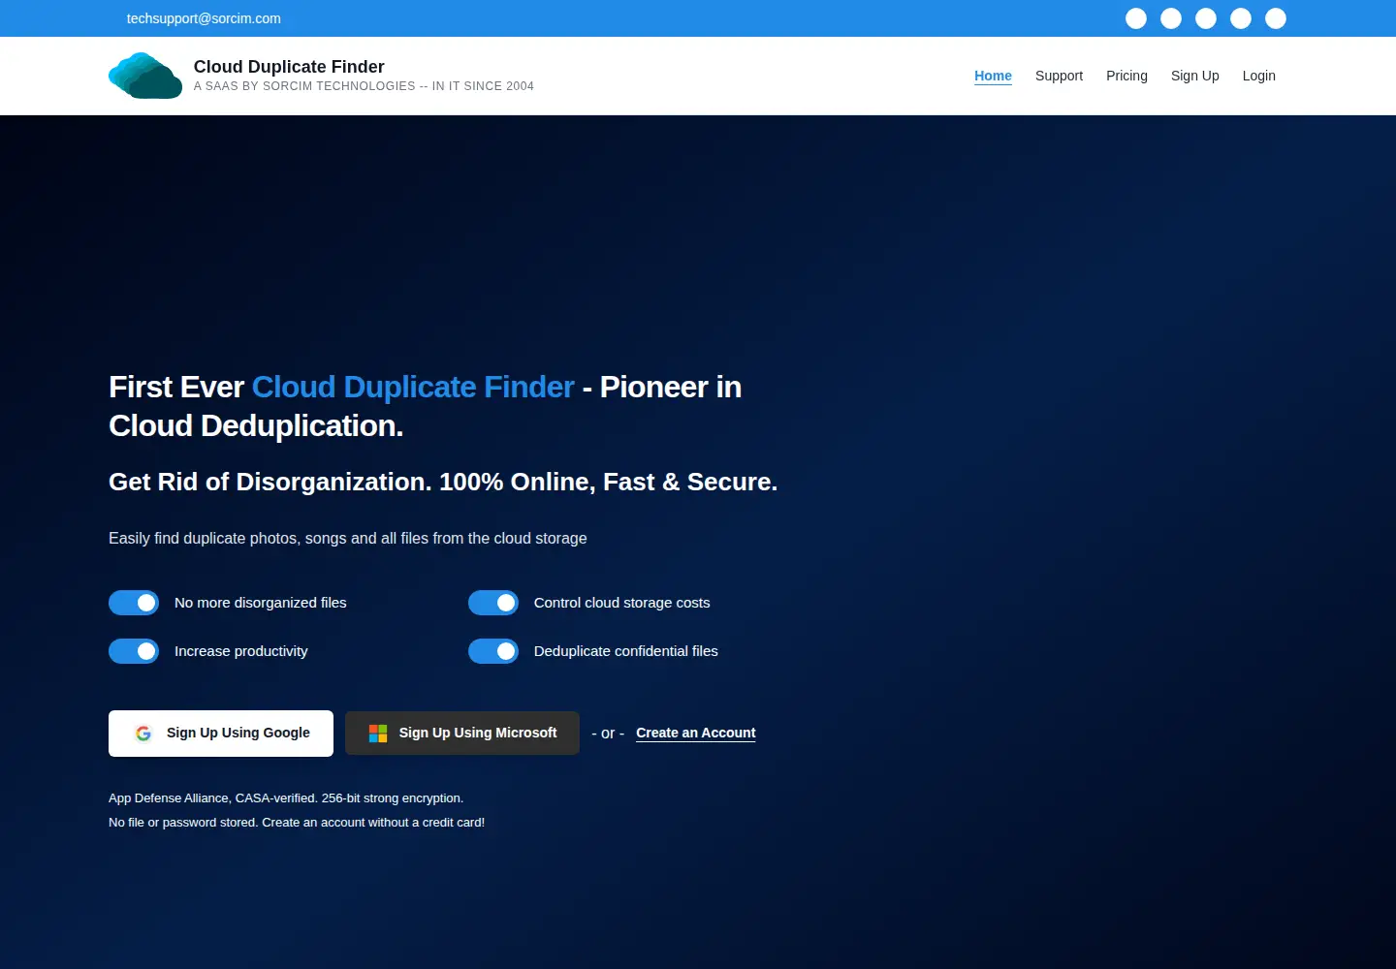Open the Support page in the navigation
This screenshot has height=969, width=1396.
click(1059, 76)
